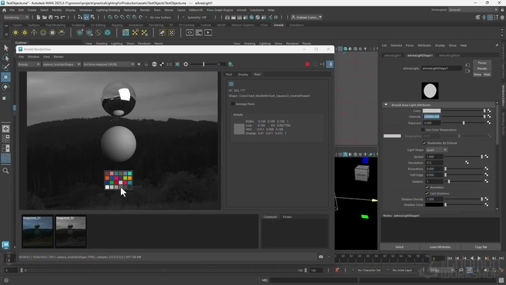This screenshot has width=506, height=285.
Task: Switch to the Display tab in RenderView
Action: coord(243,74)
